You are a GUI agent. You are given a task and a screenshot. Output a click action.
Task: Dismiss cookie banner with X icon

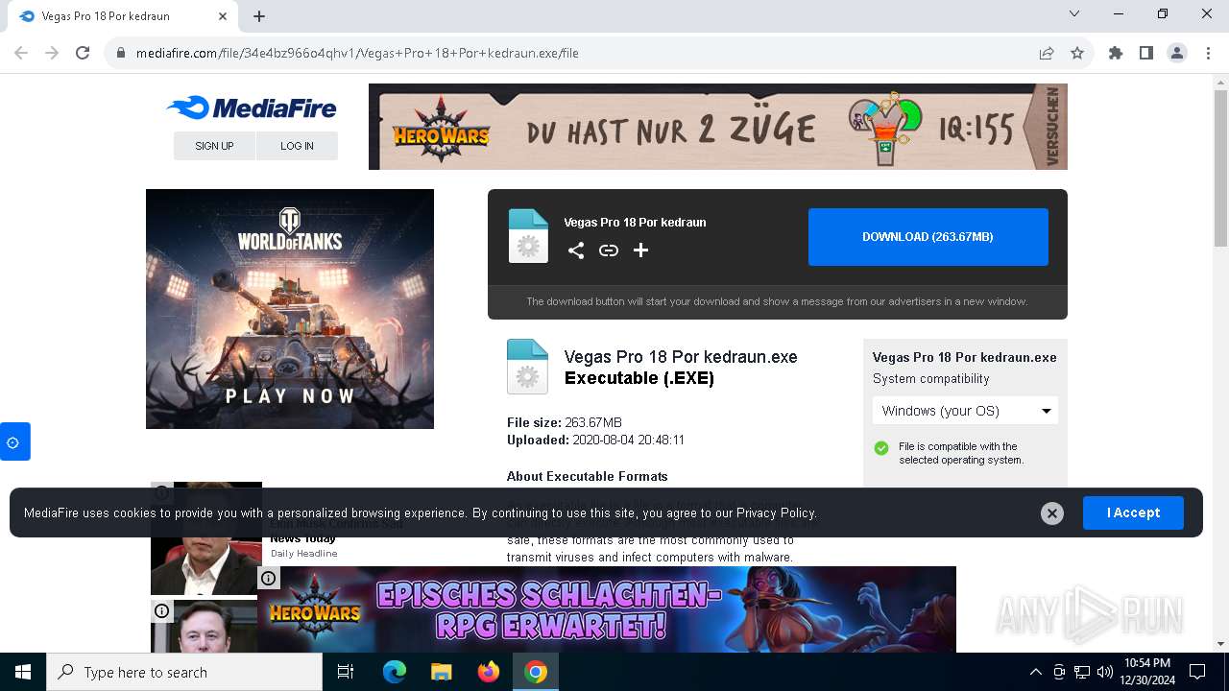pyautogui.click(x=1052, y=513)
